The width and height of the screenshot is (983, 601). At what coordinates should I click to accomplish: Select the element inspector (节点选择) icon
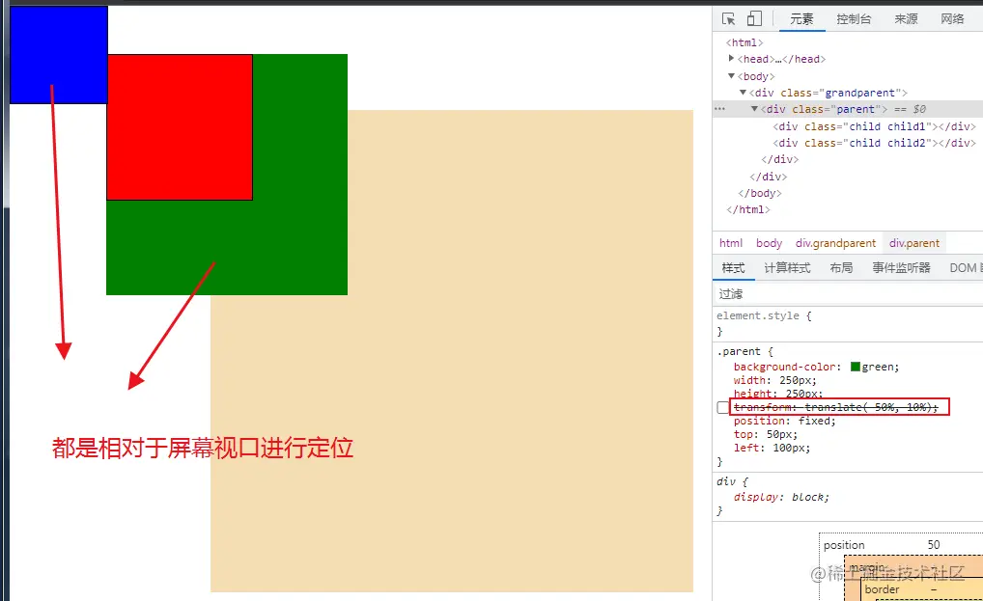coord(729,17)
